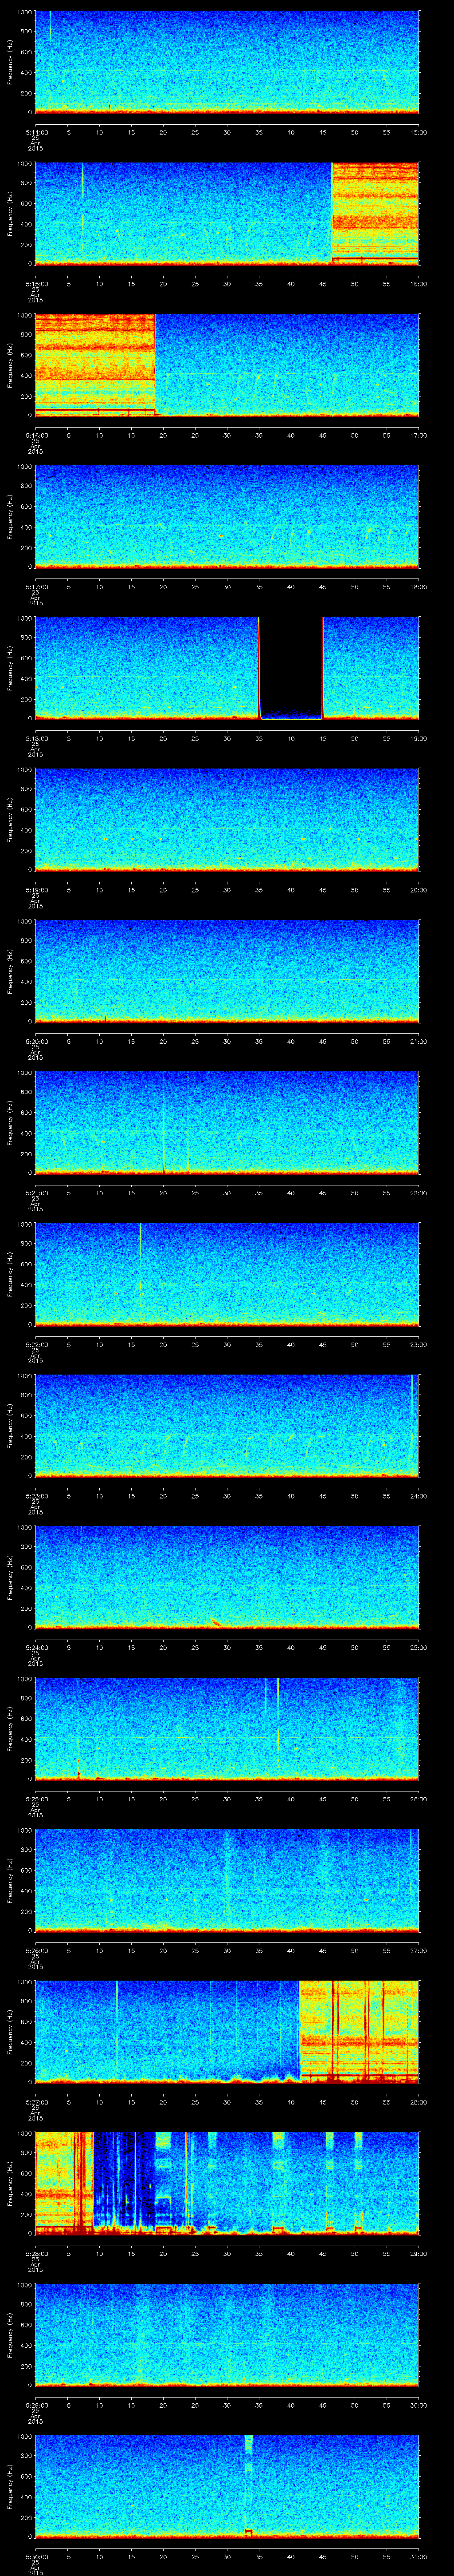The height and width of the screenshot is (2576, 454).
Task: Click the 31:00 end time label
Action: point(418,2557)
